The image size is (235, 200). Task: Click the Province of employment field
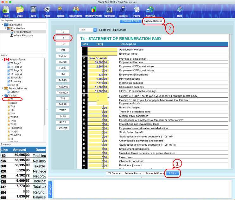98,58
